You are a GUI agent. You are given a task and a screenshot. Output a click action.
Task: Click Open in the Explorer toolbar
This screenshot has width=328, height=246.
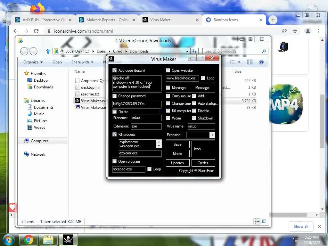point(57,62)
